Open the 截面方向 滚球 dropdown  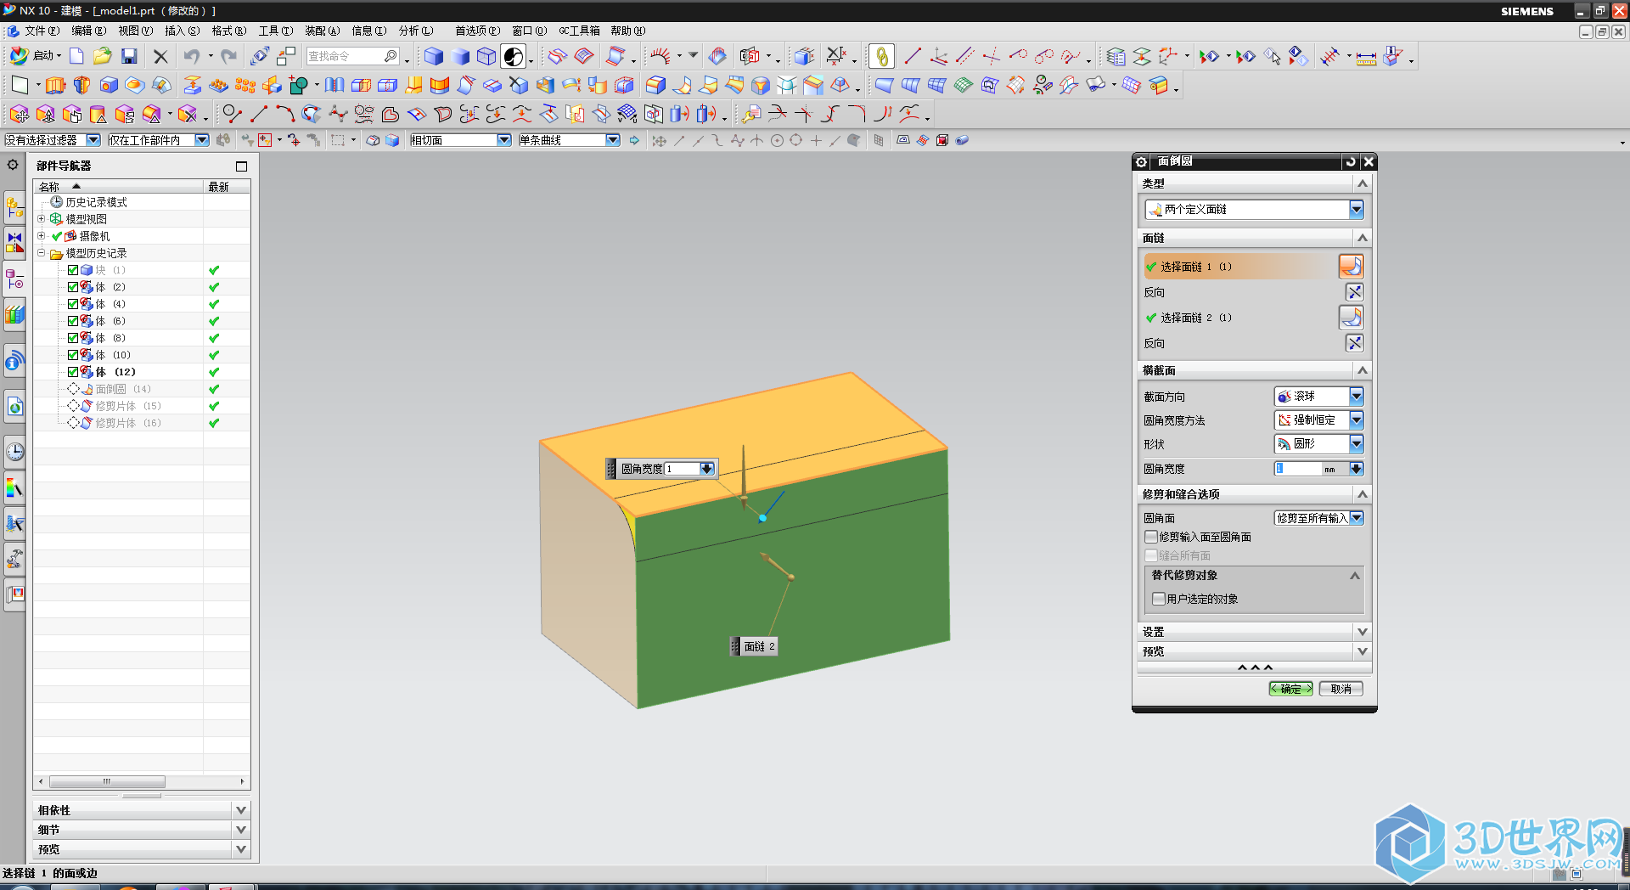(x=1318, y=397)
